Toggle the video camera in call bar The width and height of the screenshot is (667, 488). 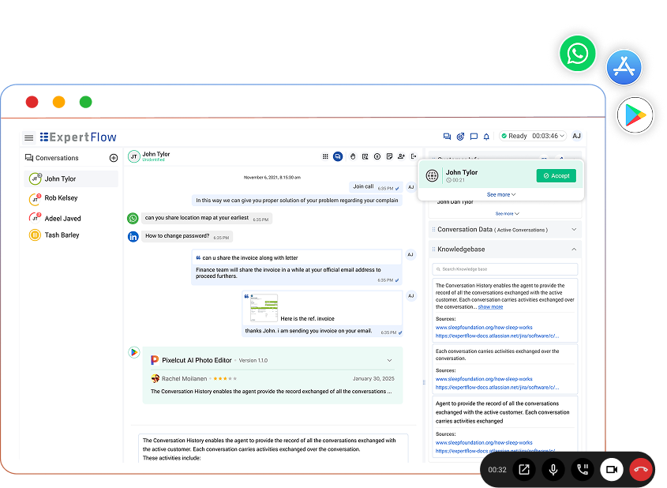pos(611,470)
